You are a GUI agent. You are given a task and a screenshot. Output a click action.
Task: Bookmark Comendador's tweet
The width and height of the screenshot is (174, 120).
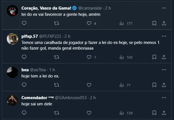[154, 113]
